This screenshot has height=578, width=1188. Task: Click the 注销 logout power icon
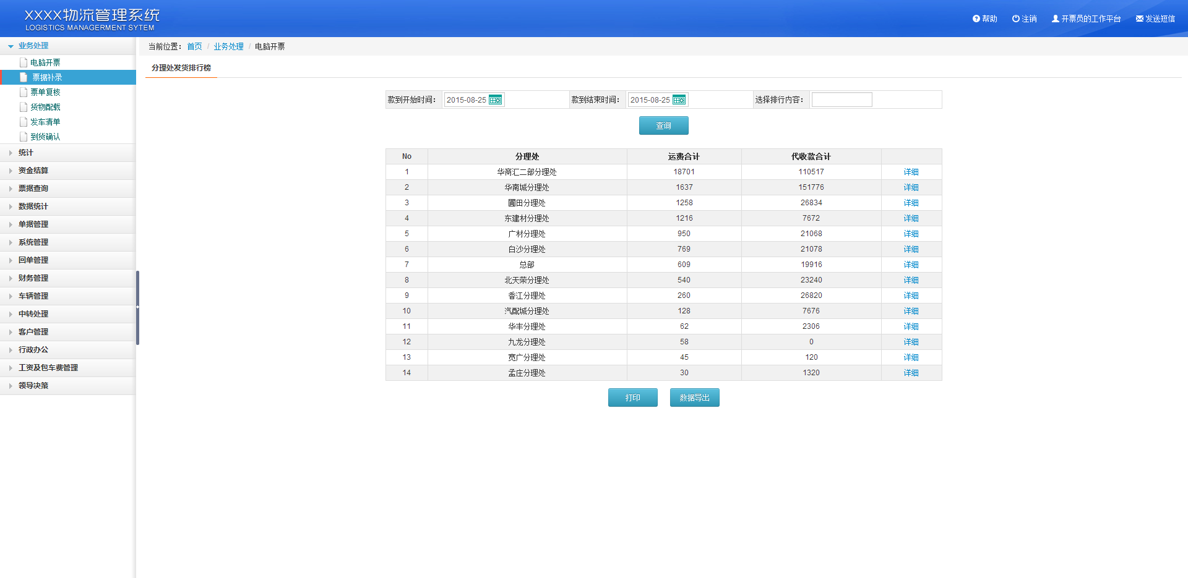[x=1015, y=19]
